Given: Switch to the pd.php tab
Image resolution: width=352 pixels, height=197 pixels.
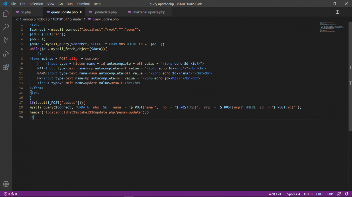Looking at the screenshot, I should click(x=25, y=12).
